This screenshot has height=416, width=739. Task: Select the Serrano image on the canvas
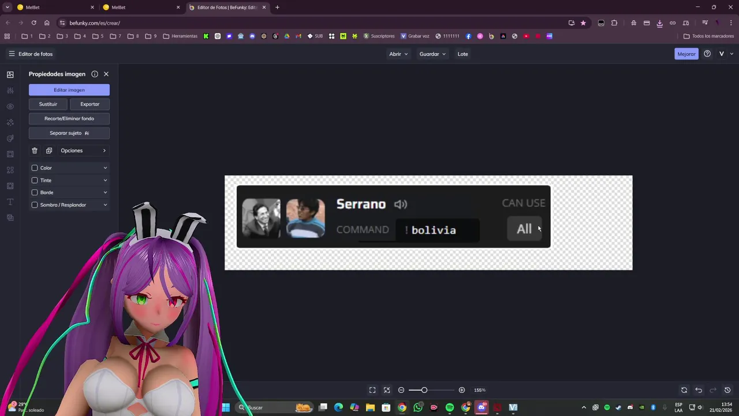tap(393, 217)
